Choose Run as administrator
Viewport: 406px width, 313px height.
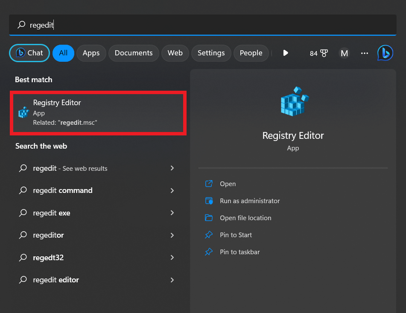(x=250, y=201)
